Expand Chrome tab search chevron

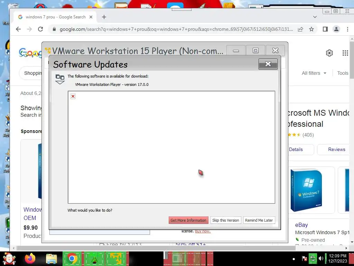[315, 17]
